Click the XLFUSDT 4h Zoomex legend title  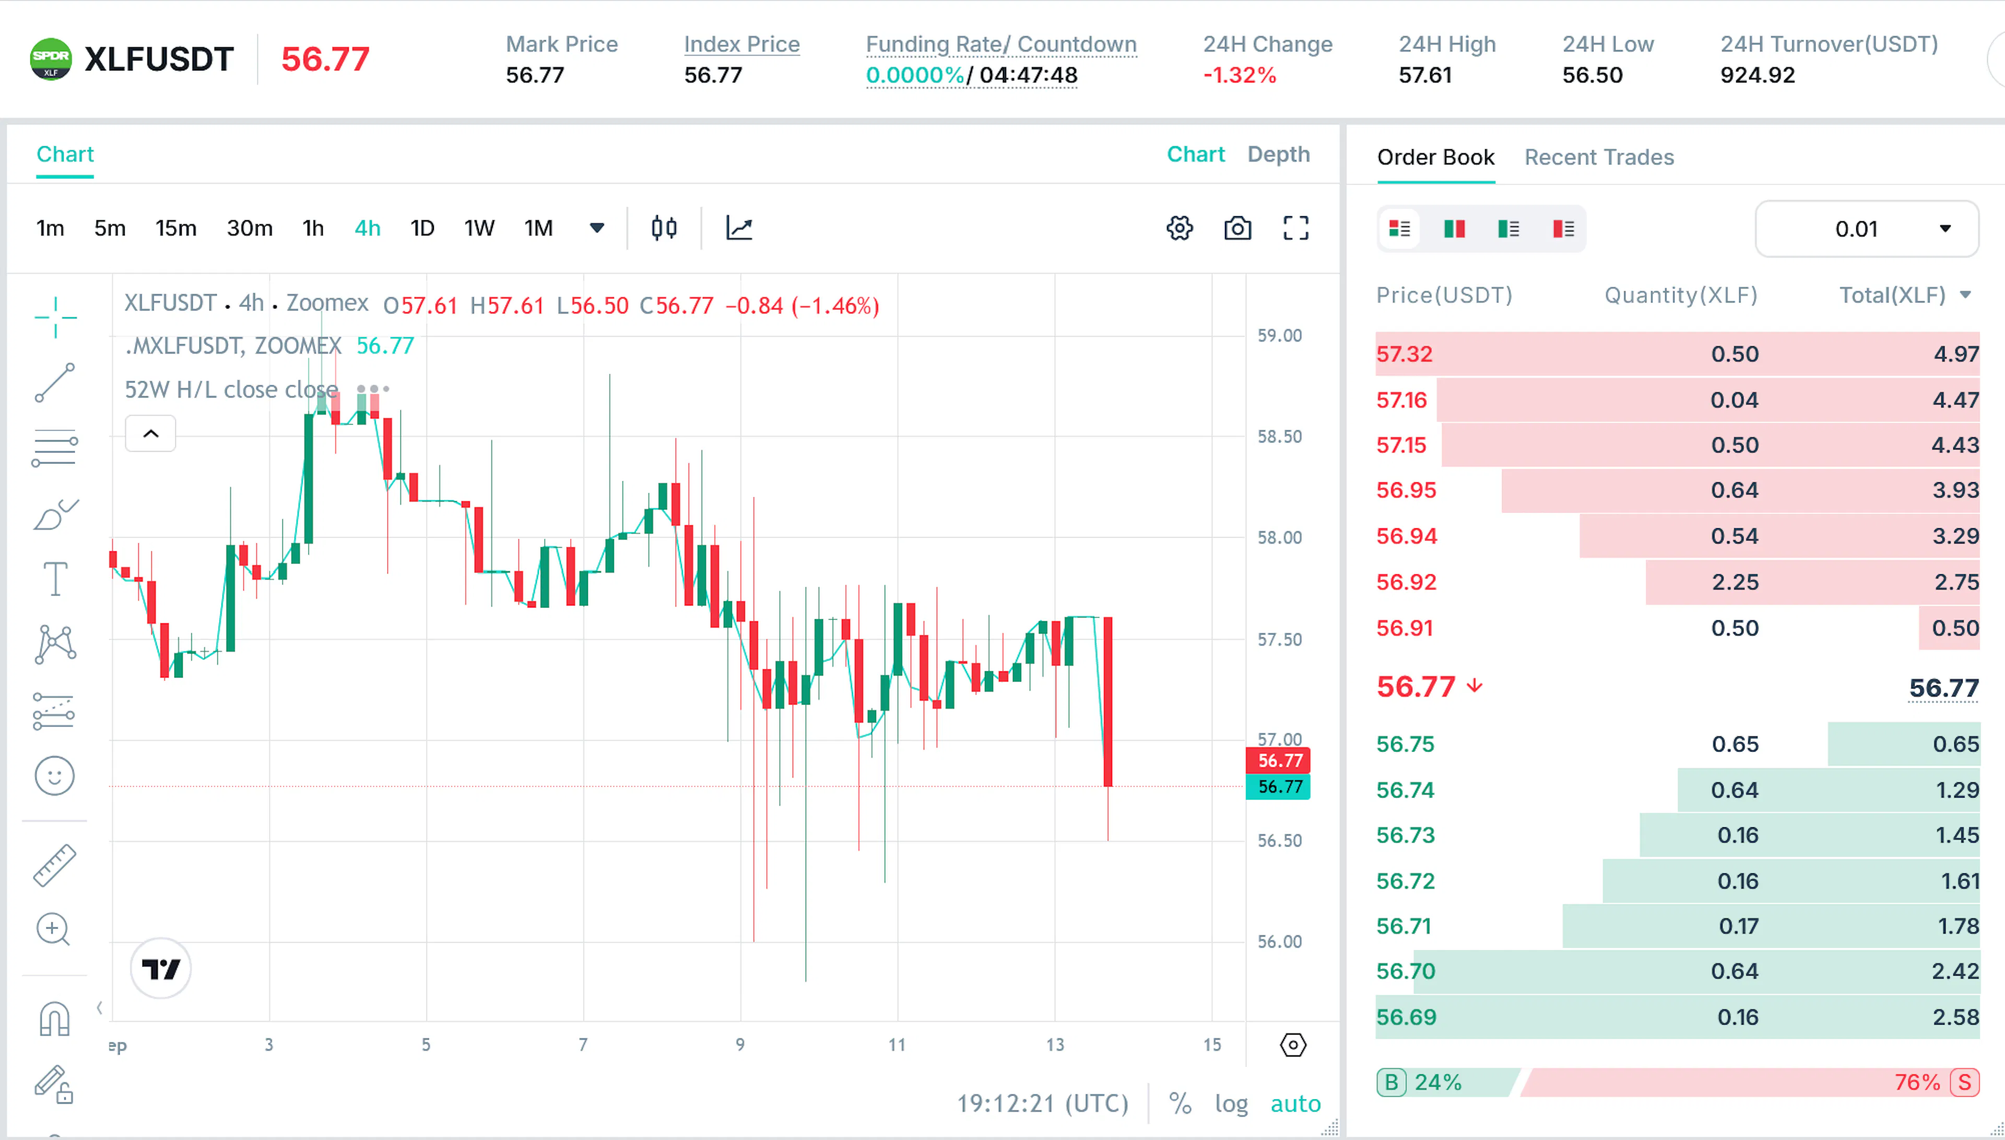click(x=246, y=303)
